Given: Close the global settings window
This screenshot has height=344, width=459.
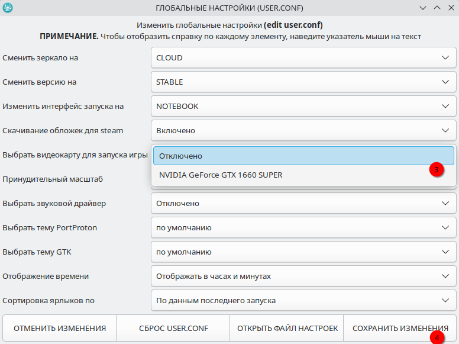Looking at the screenshot, I should click(451, 8).
